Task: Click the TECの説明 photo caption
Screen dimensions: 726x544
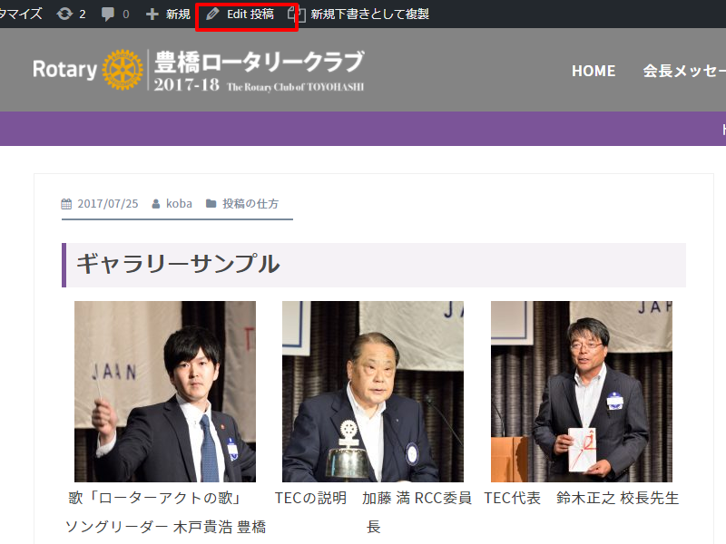Action: click(310, 498)
